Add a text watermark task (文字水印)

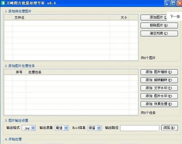coord(159,88)
